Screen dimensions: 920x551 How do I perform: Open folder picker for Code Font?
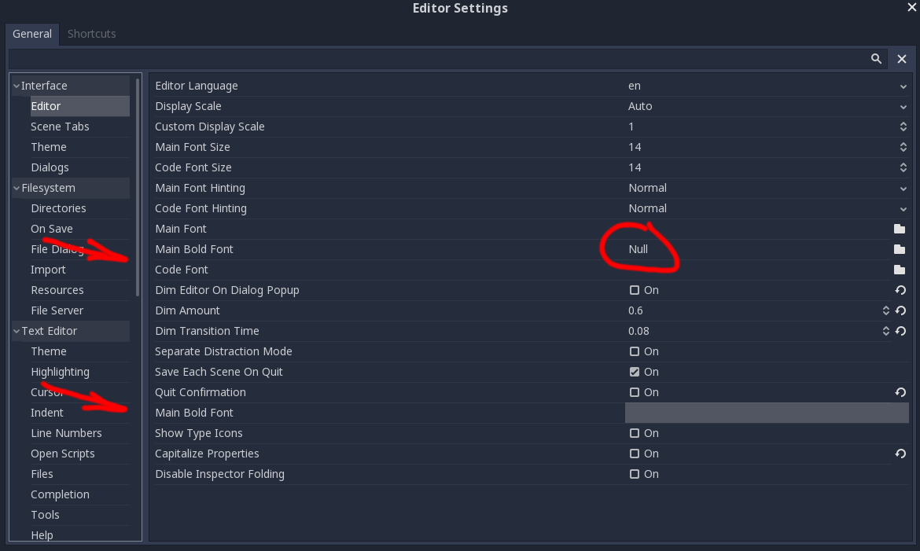900,270
